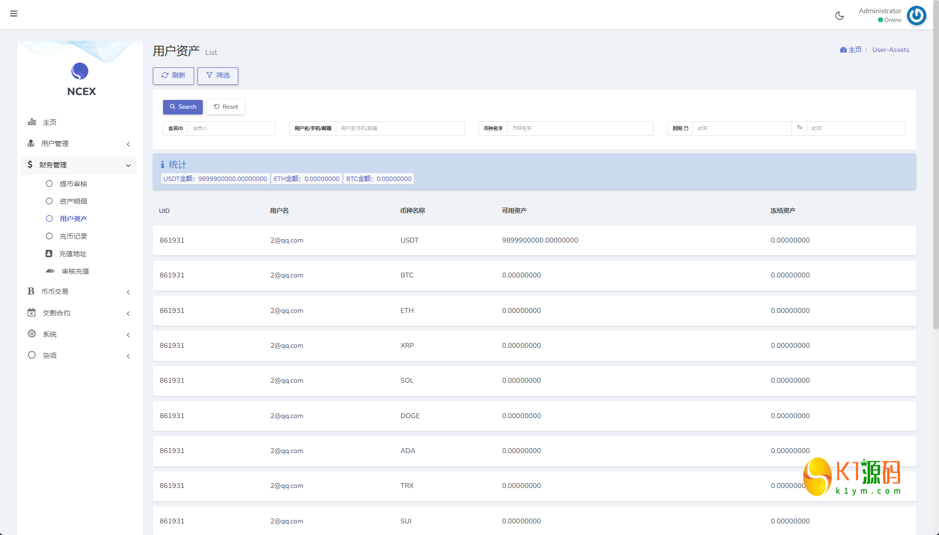Click the 冻结资产 column header

tap(783, 211)
